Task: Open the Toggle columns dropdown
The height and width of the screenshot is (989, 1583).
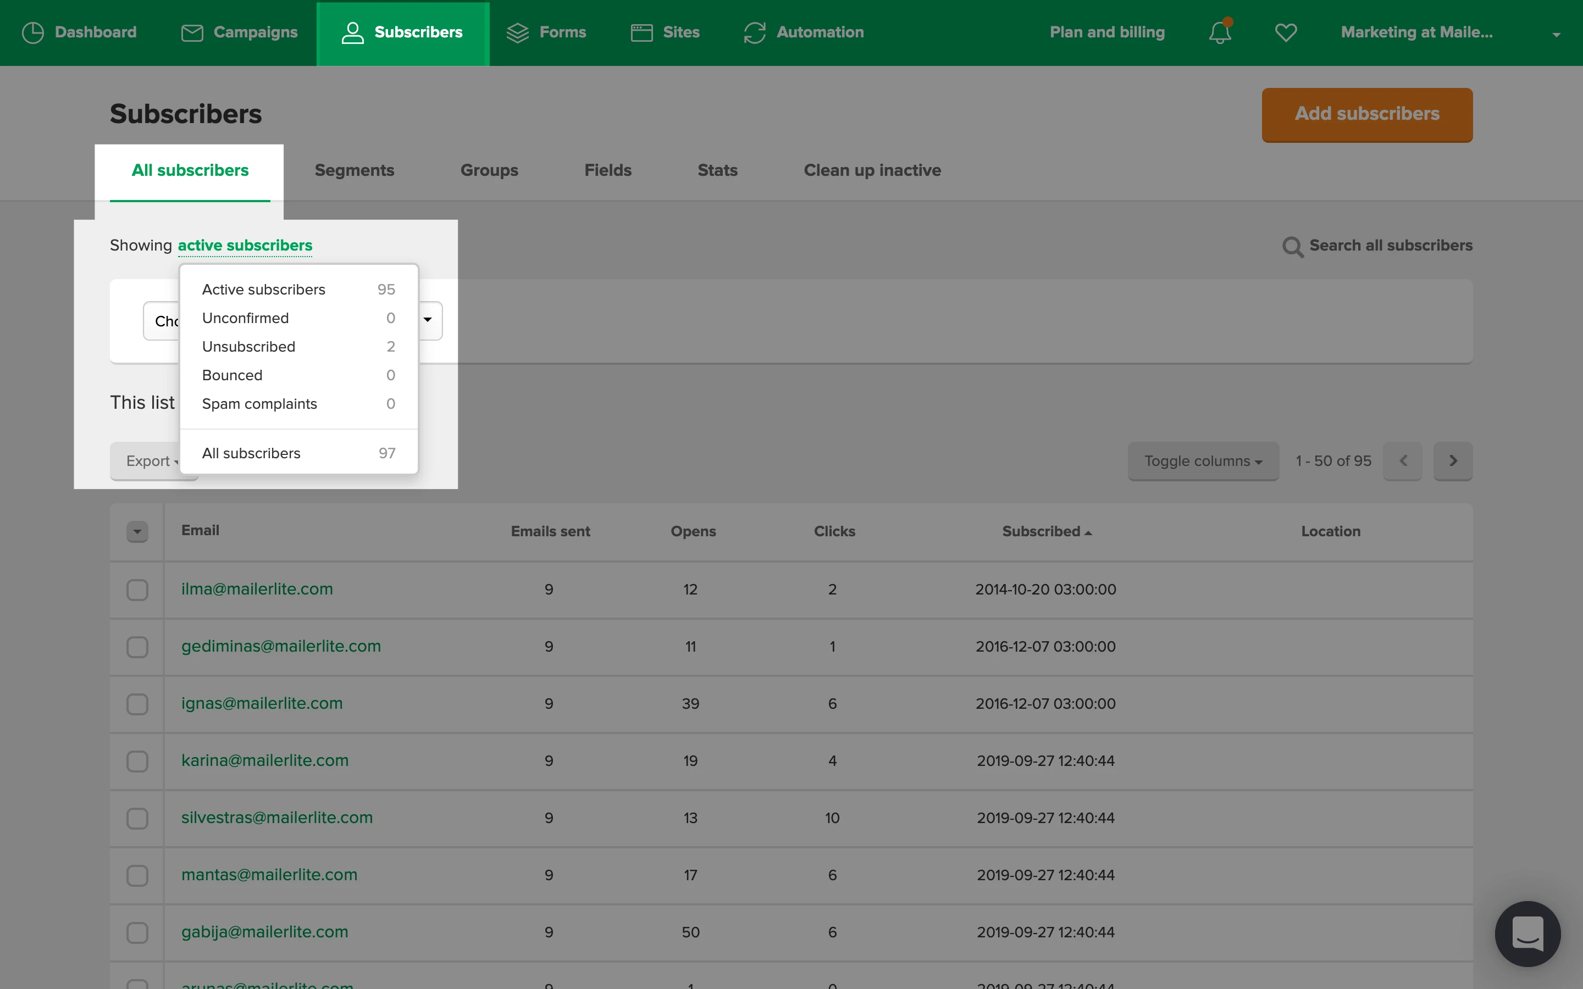Action: click(1202, 460)
